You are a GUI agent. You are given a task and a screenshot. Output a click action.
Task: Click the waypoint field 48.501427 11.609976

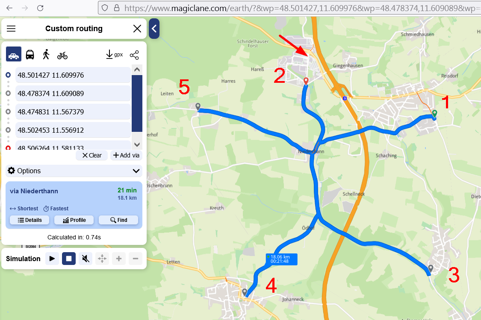pos(73,75)
